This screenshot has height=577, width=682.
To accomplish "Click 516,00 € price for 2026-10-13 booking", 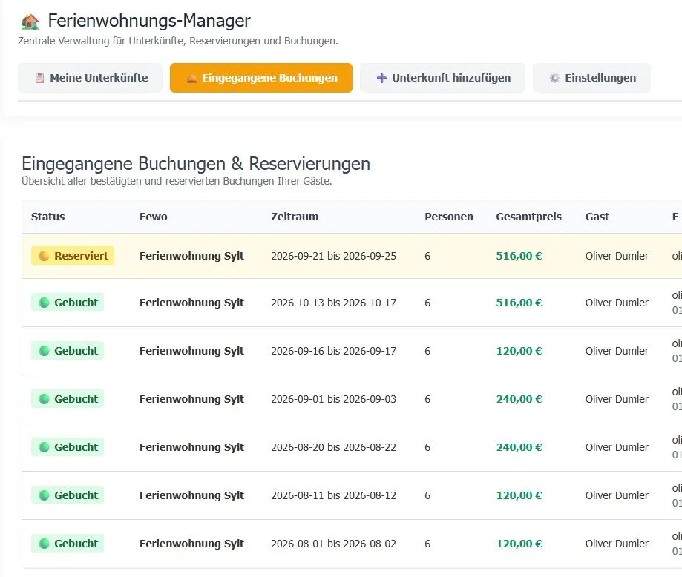I will pos(519,303).
